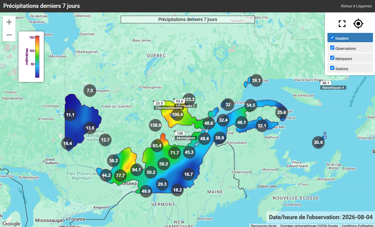Select the 48.4 precipitation marker
This screenshot has width=375, height=227.
pyautogui.click(x=204, y=139)
